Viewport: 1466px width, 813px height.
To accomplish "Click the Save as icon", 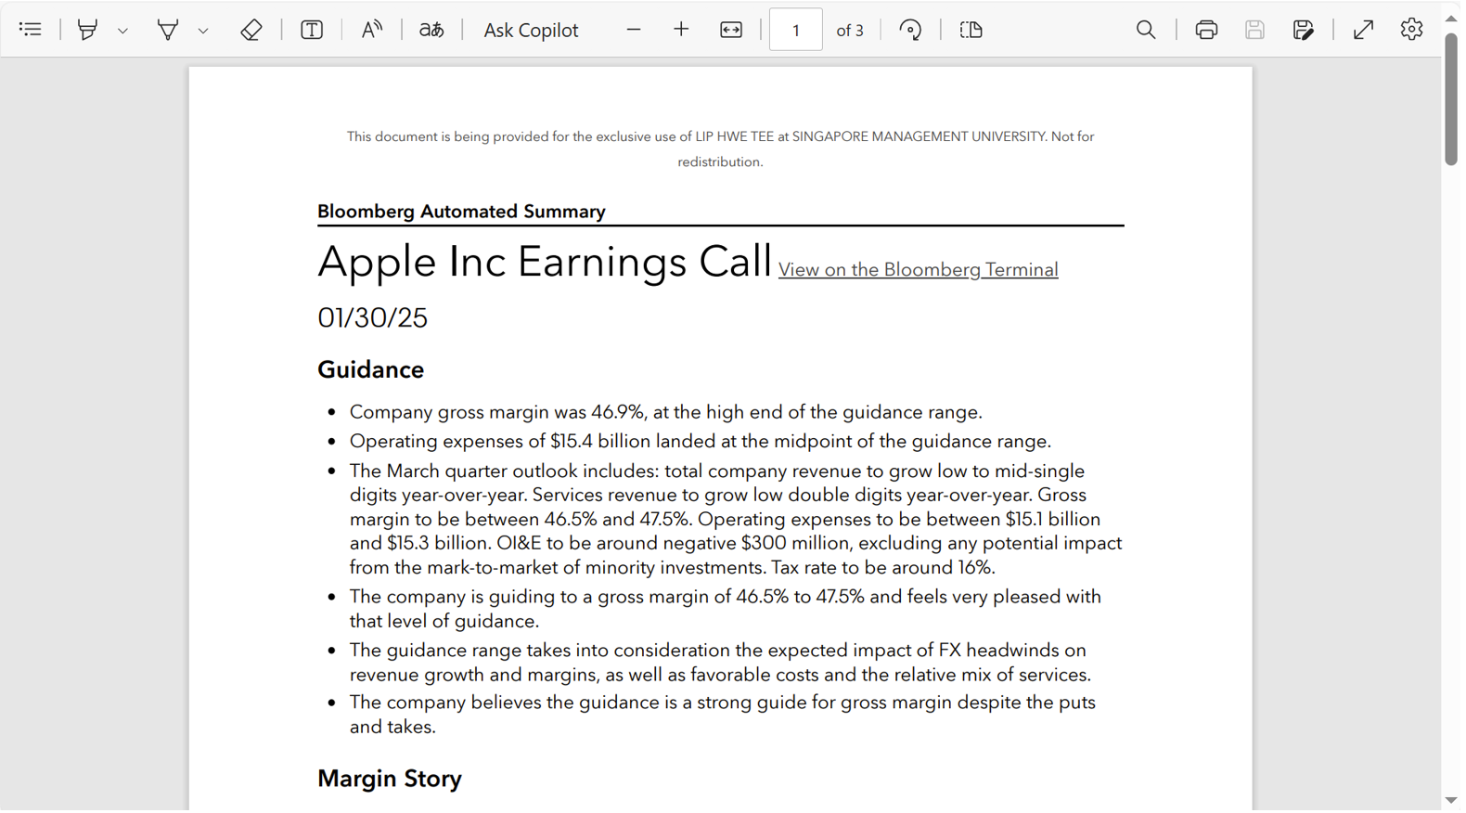I will (1304, 30).
